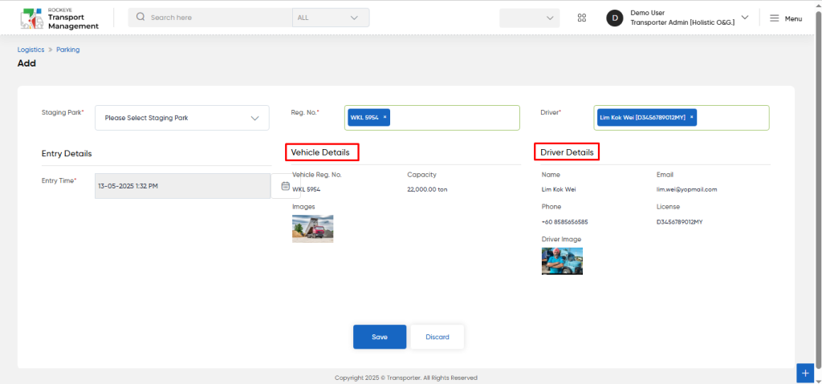This screenshot has width=822, height=384.
Task: Click the Demo User avatar icon
Action: click(614, 18)
